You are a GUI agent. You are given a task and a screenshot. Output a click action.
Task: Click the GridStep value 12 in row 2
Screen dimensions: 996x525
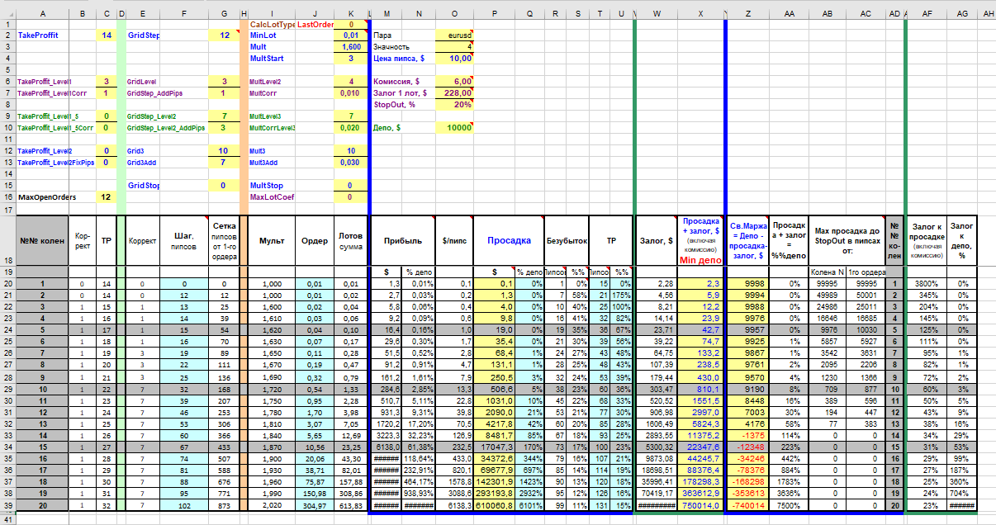[222, 35]
